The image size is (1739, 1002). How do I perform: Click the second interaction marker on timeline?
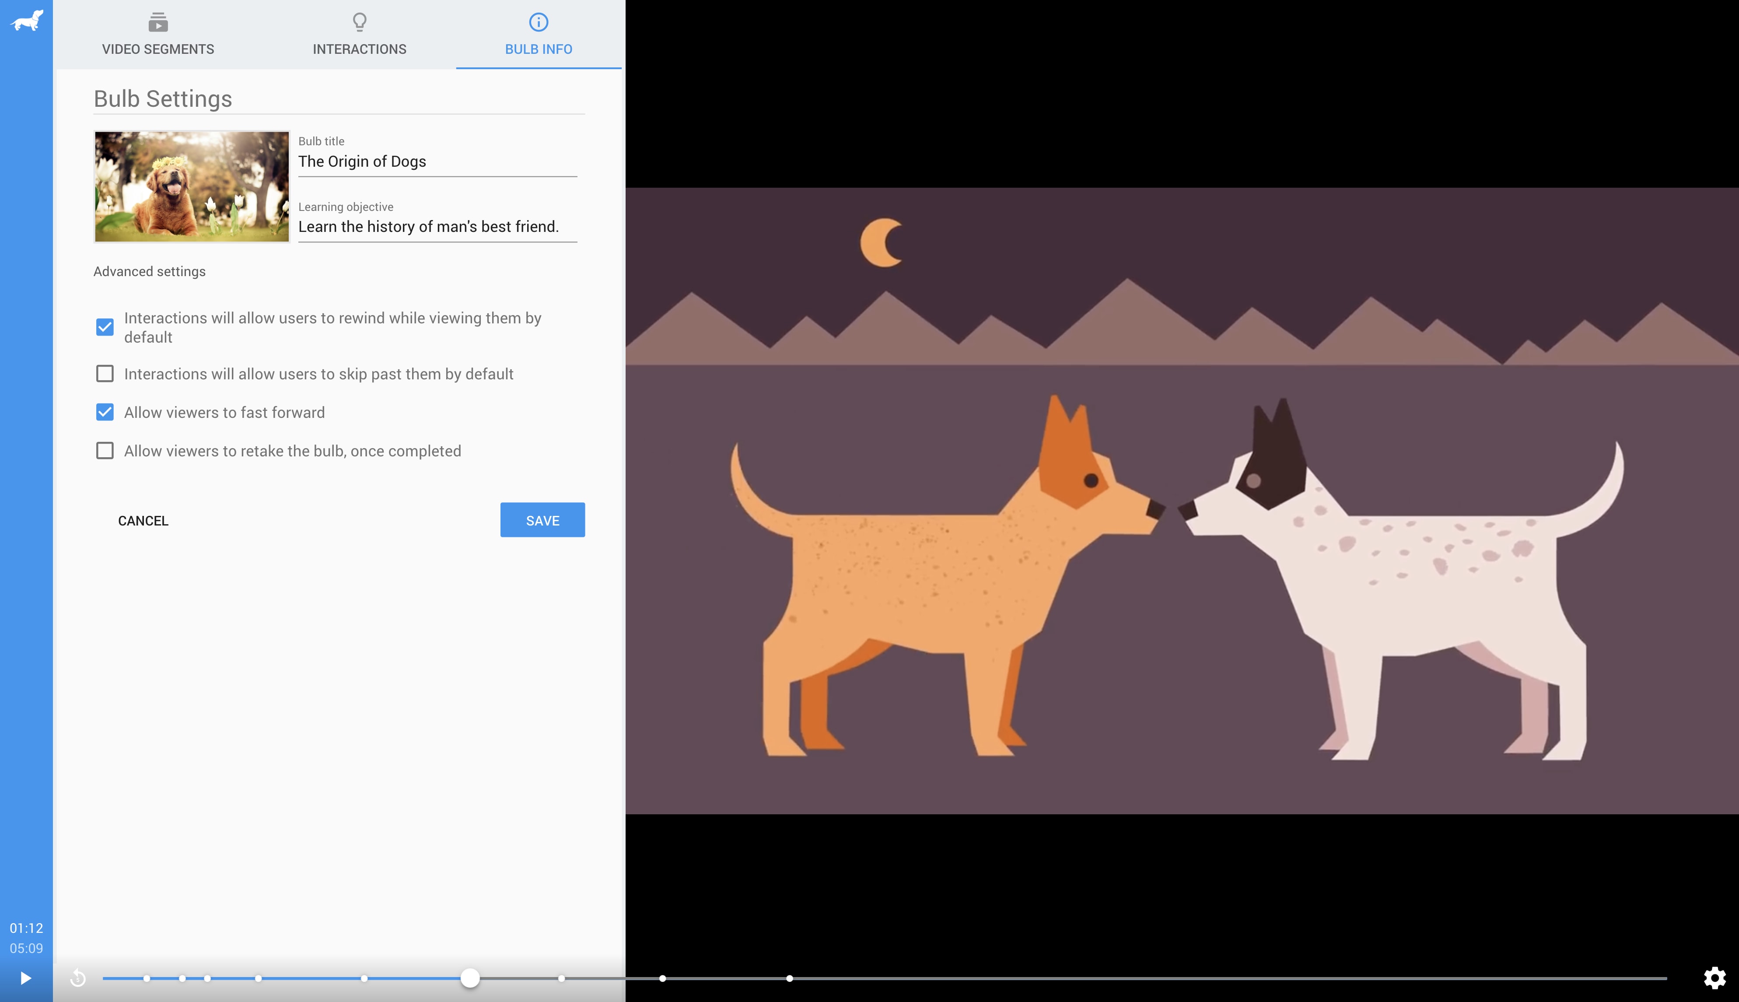pos(182,978)
